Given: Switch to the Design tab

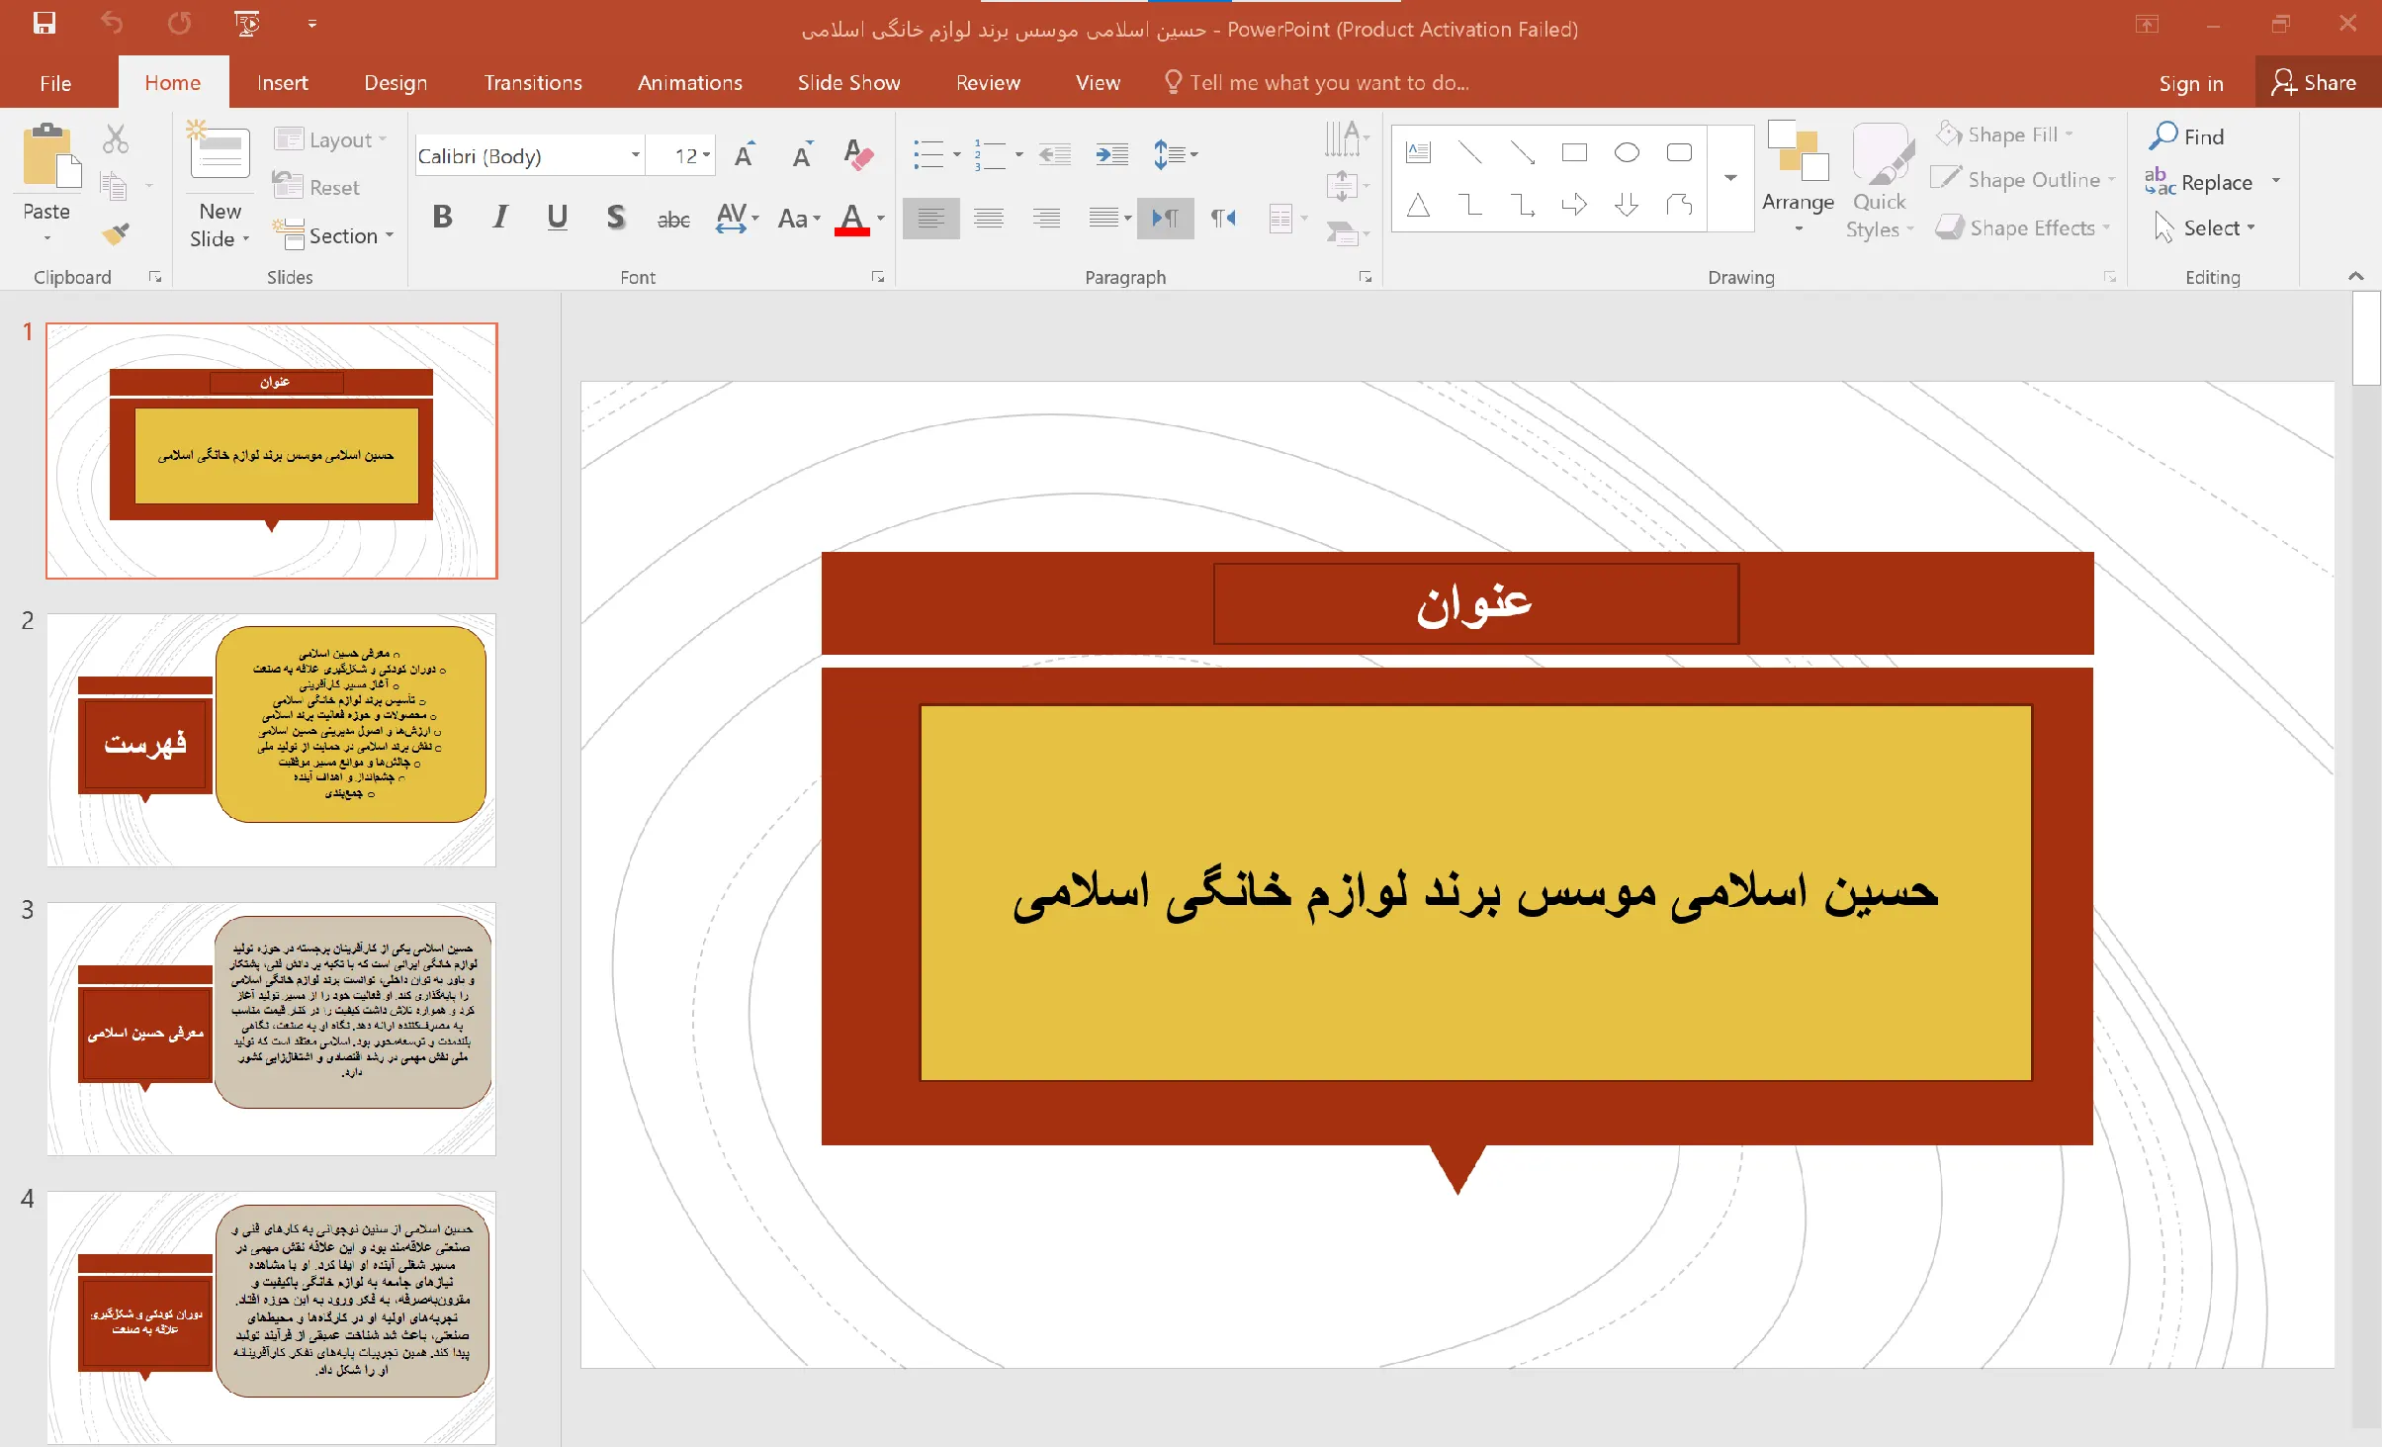Looking at the screenshot, I should 396,83.
